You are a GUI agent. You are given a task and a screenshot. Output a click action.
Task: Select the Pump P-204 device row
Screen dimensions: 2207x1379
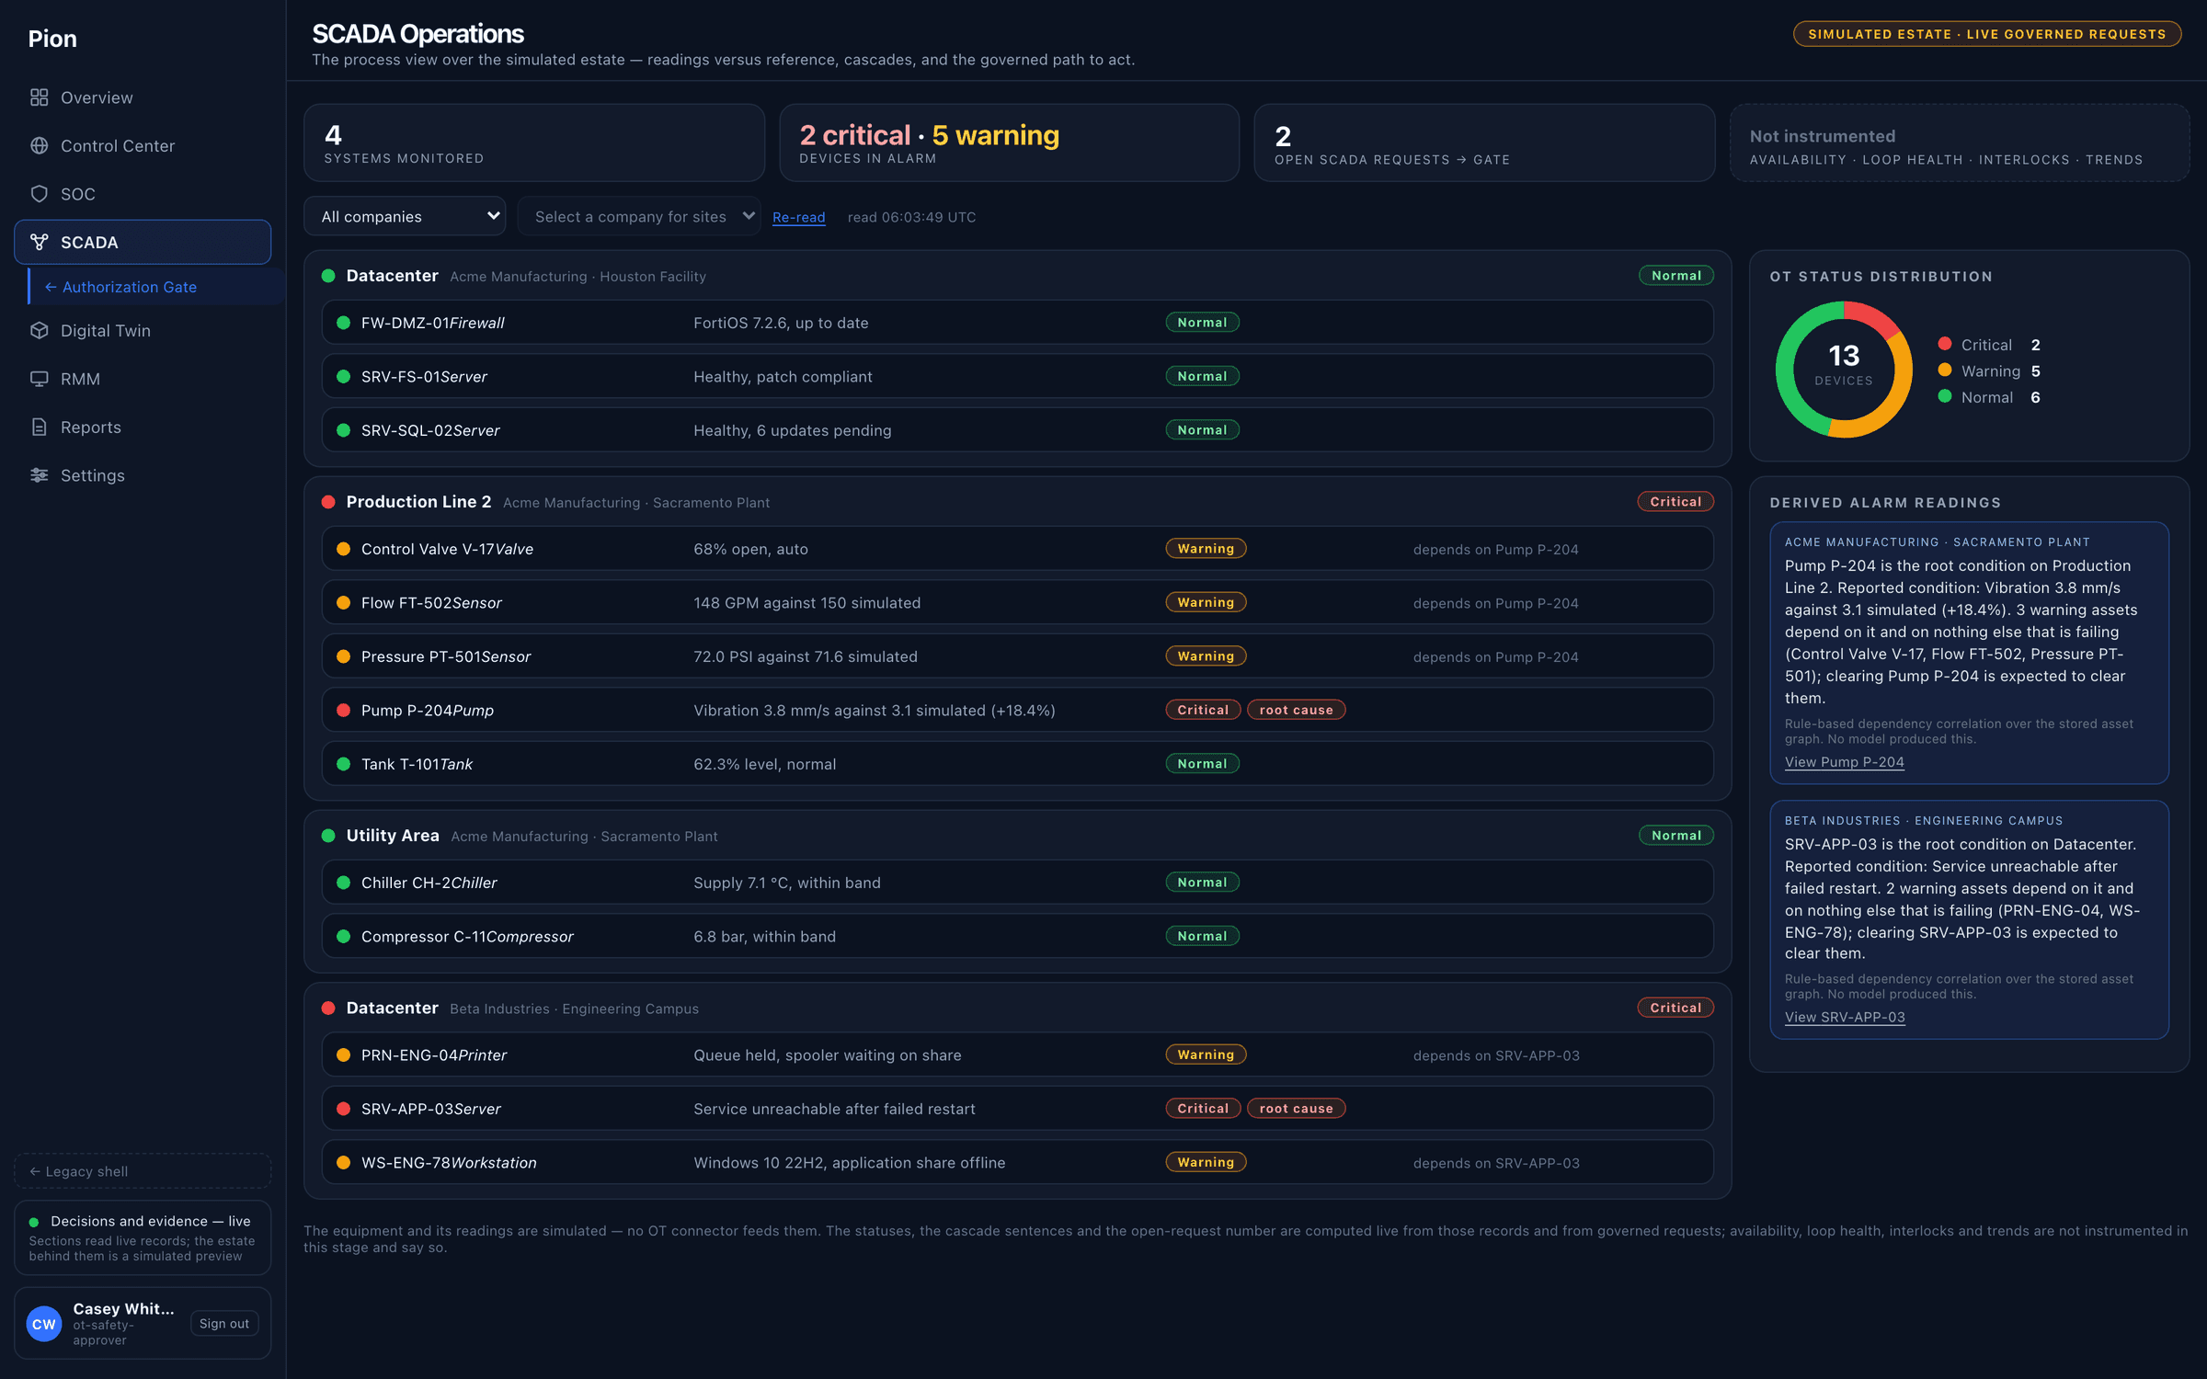click(x=1017, y=710)
